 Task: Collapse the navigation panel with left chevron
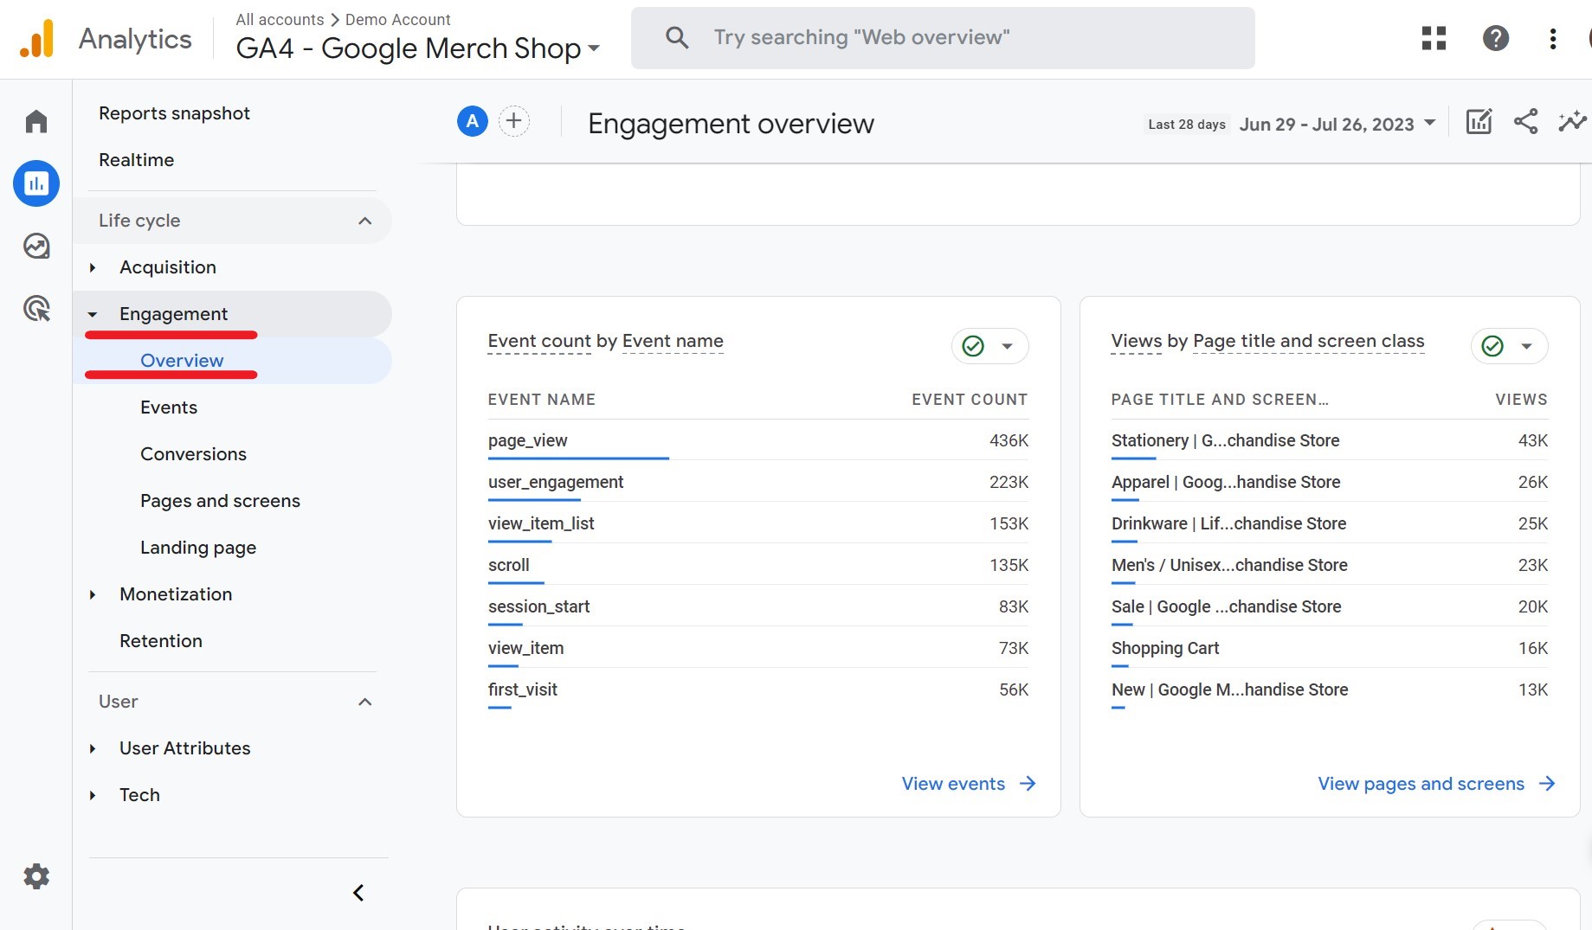(x=358, y=893)
